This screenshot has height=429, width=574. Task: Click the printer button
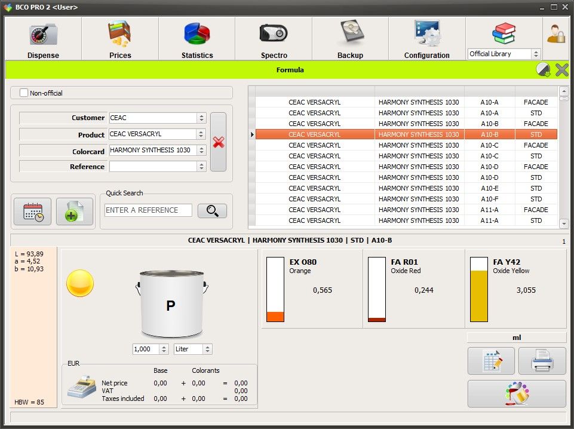(542, 361)
